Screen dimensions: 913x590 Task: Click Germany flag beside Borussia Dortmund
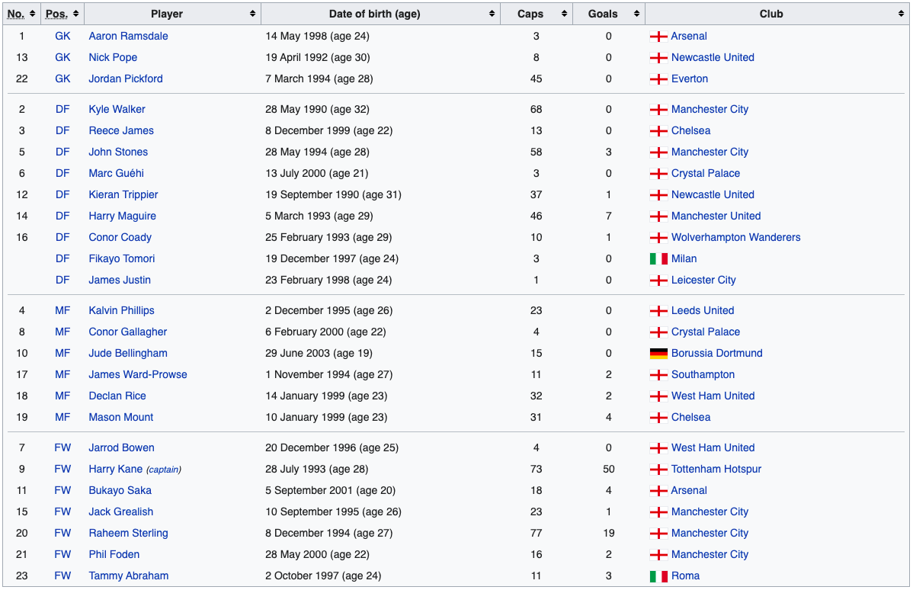658,353
